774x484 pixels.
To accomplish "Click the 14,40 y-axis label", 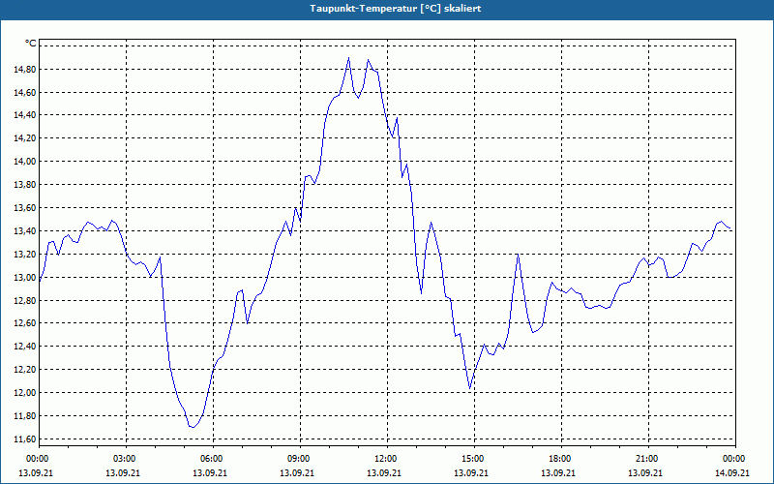I will tap(24, 115).
